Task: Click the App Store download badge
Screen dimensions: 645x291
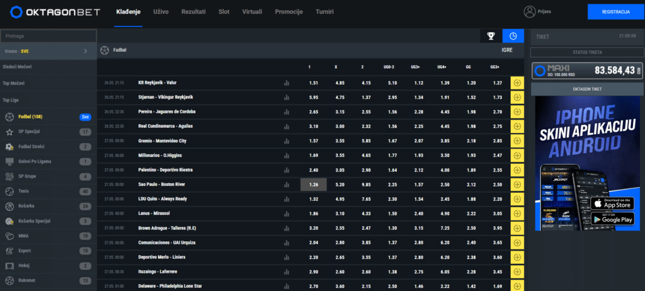Action: (612, 203)
